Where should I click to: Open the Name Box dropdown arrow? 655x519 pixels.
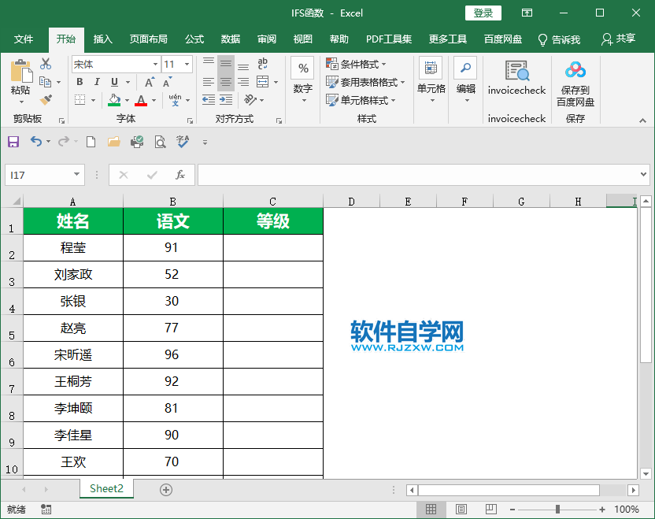coord(76,175)
